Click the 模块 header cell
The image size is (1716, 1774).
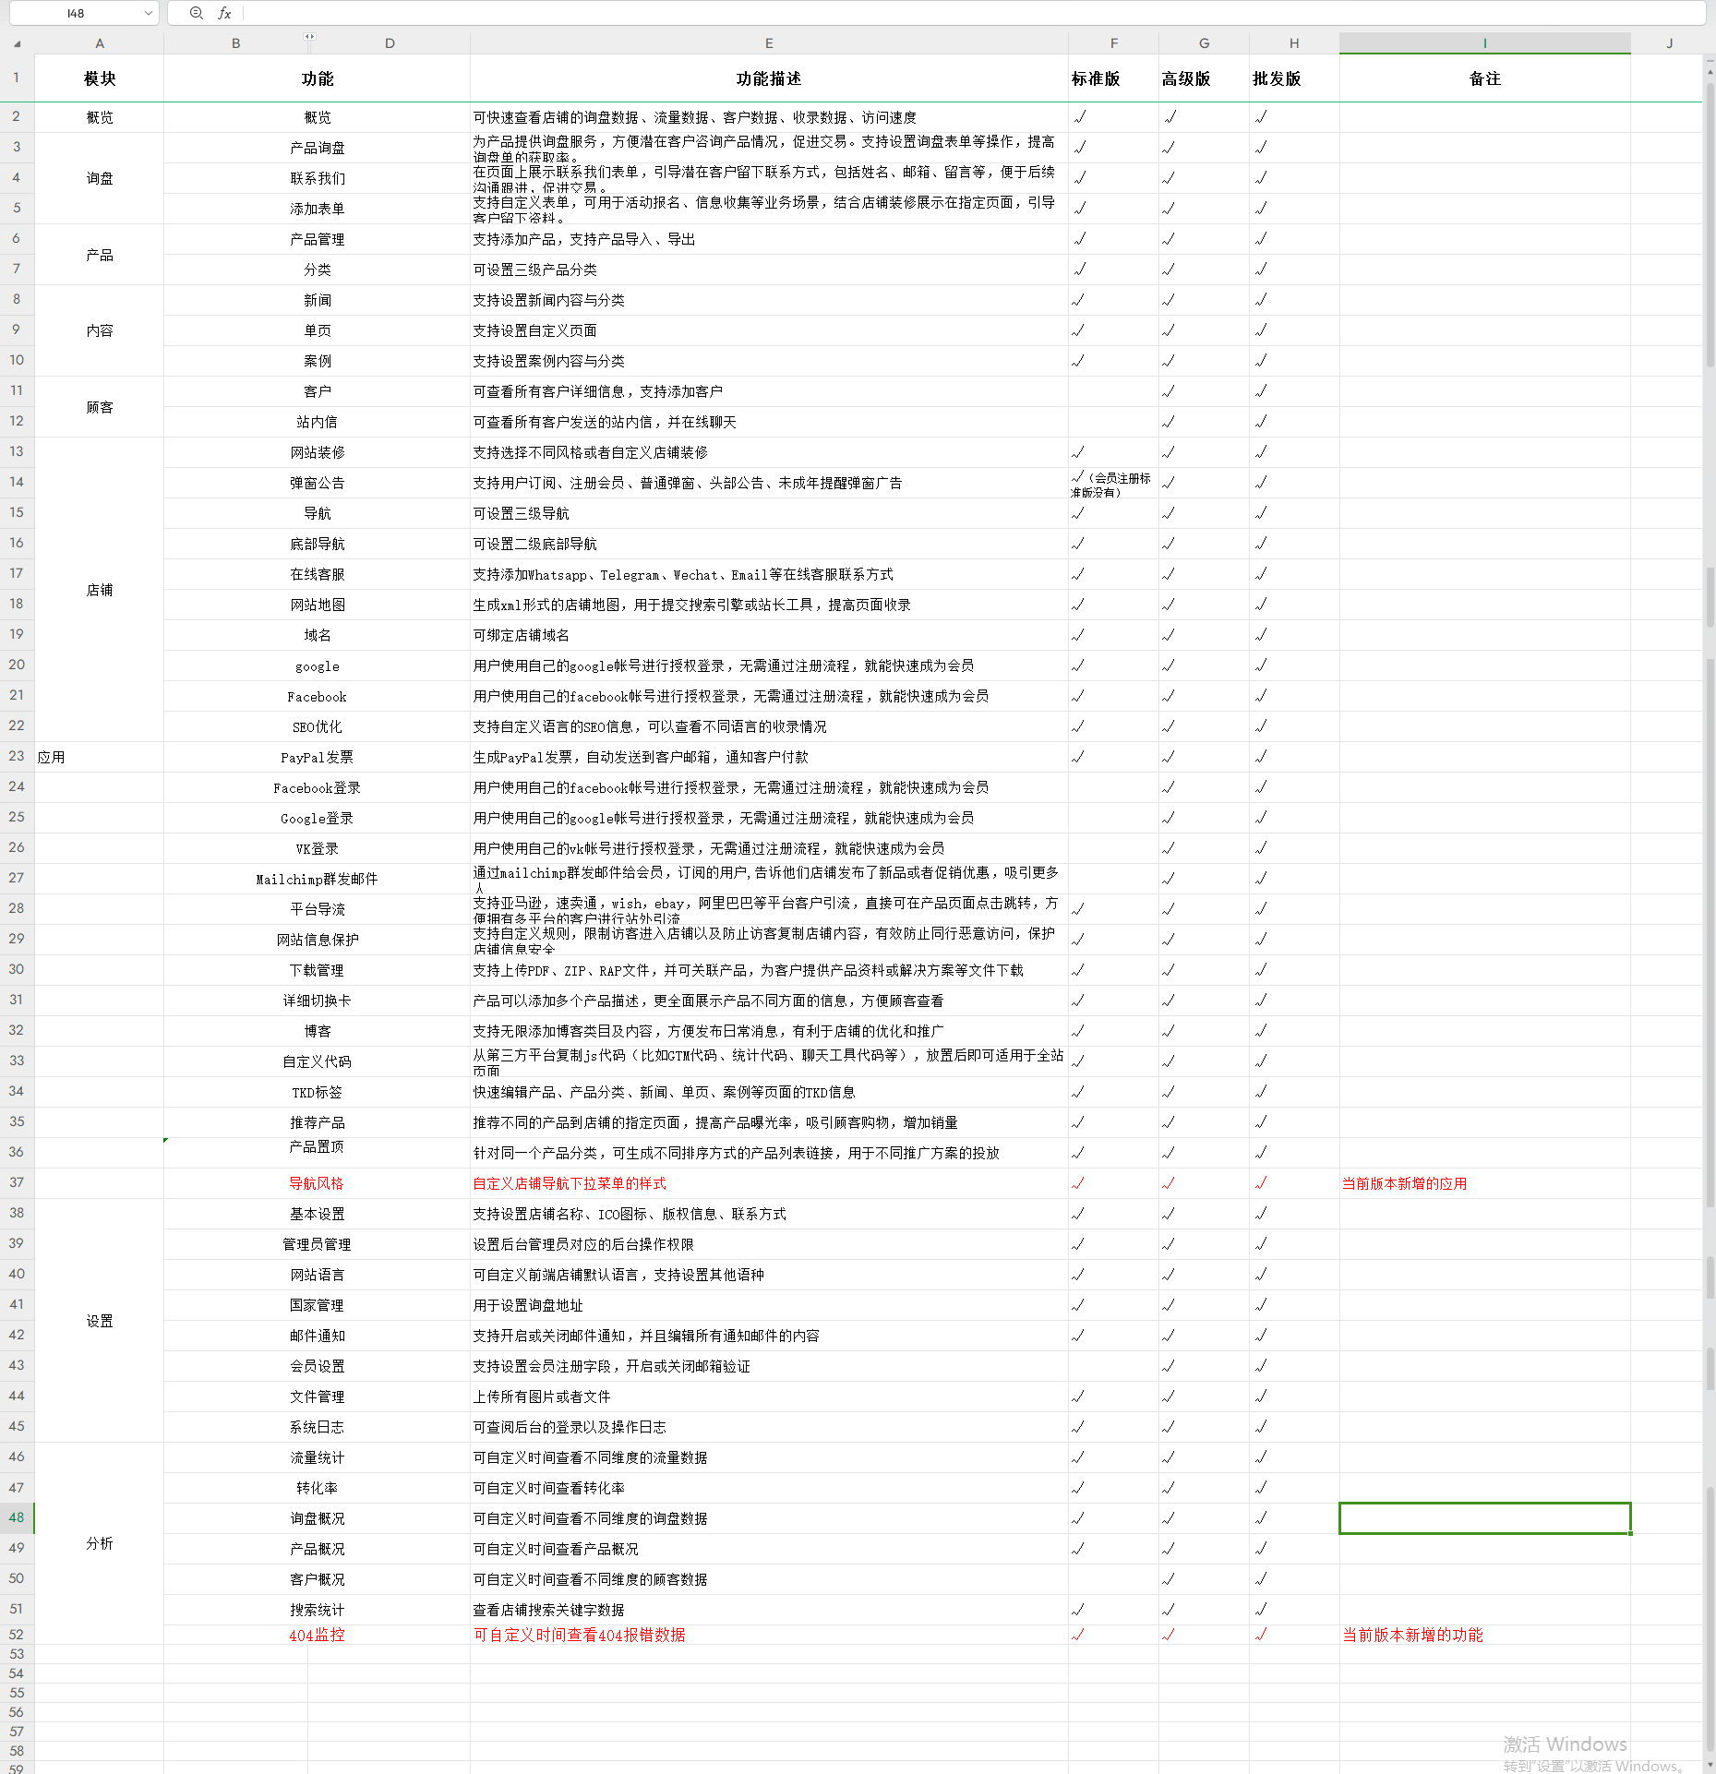pyautogui.click(x=100, y=78)
